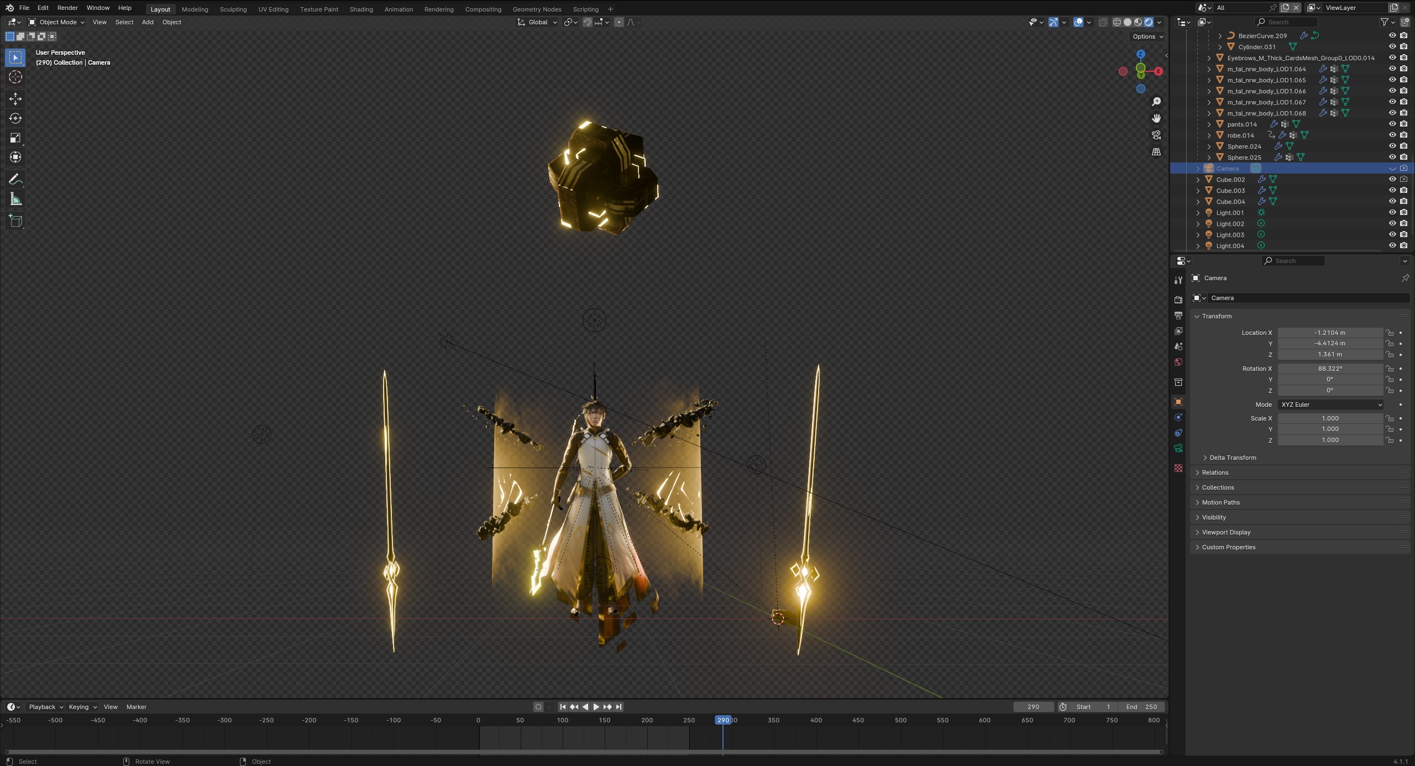Expand the Viewport Display panel
1415x766 pixels.
[1226, 532]
